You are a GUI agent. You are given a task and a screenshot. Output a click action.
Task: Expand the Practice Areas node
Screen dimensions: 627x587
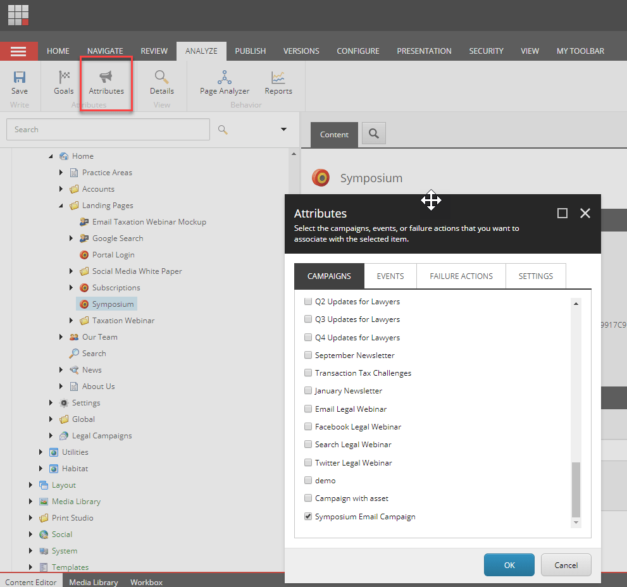click(x=61, y=172)
